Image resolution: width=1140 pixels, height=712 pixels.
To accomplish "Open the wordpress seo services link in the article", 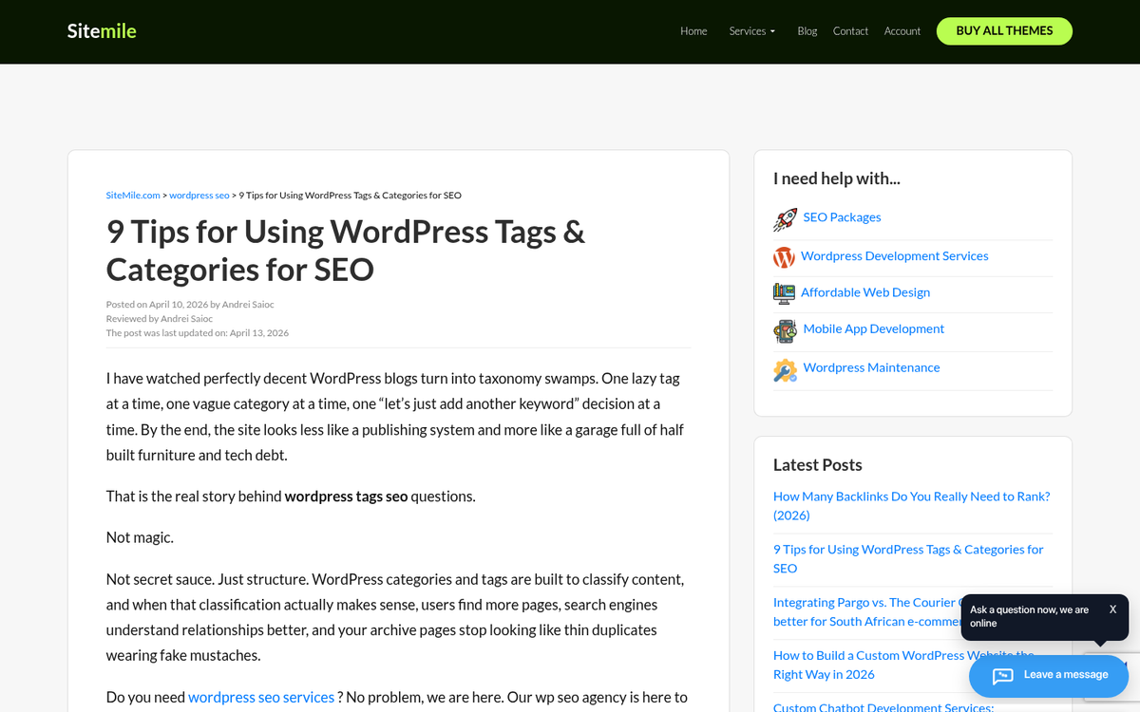I will pyautogui.click(x=261, y=696).
